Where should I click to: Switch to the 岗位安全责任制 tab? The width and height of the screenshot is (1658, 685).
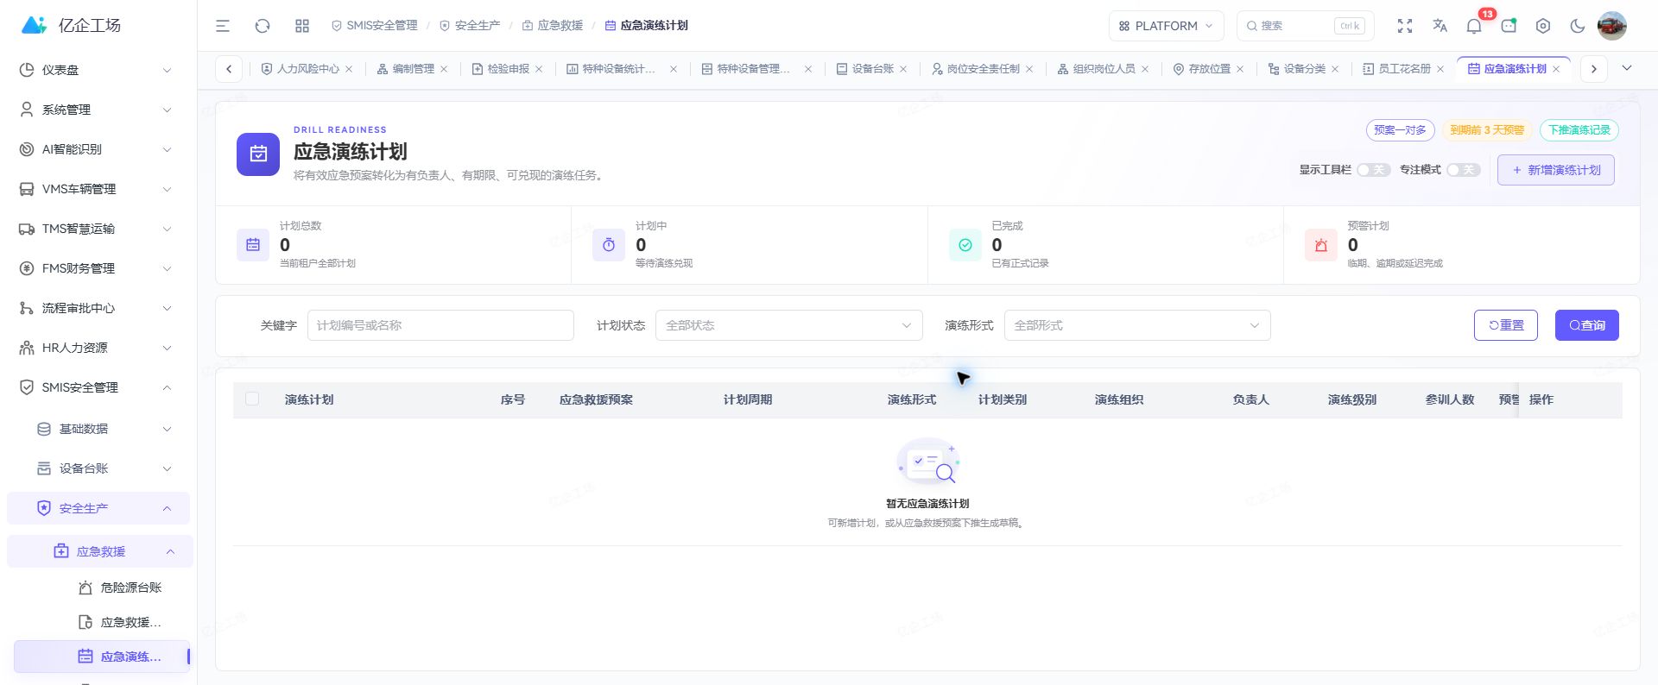[983, 69]
